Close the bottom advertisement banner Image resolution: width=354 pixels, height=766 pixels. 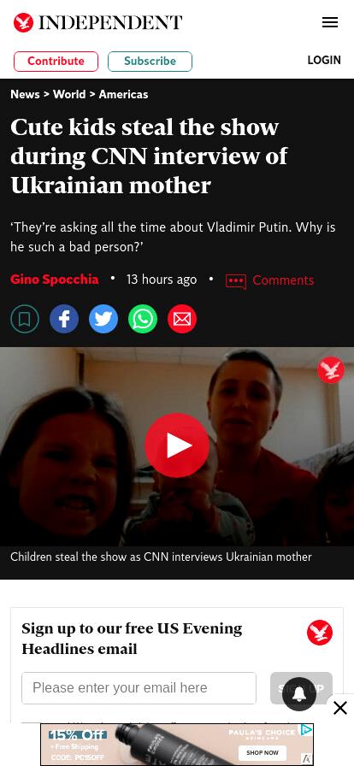tap(340, 707)
